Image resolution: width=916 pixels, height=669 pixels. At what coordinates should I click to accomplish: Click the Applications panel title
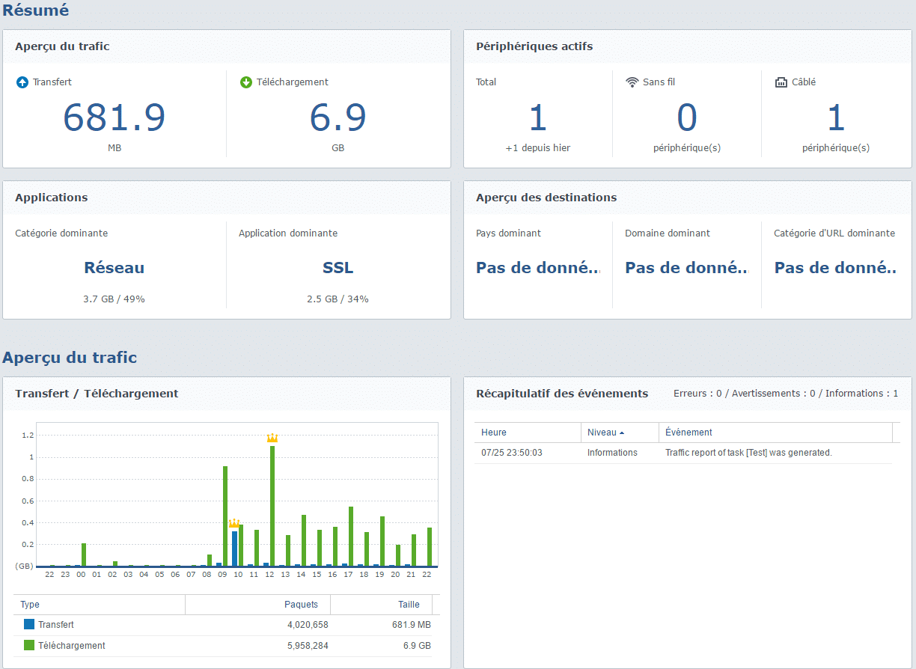[52, 198]
